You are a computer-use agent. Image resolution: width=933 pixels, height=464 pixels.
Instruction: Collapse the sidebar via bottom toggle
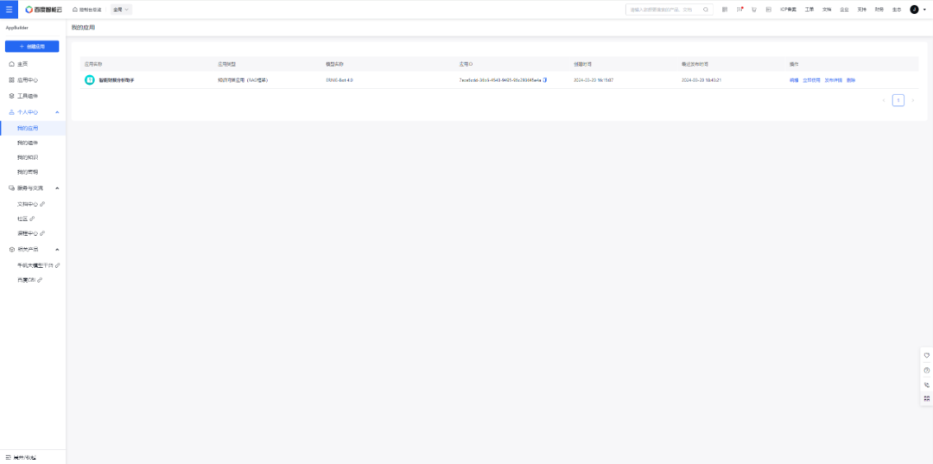21,457
